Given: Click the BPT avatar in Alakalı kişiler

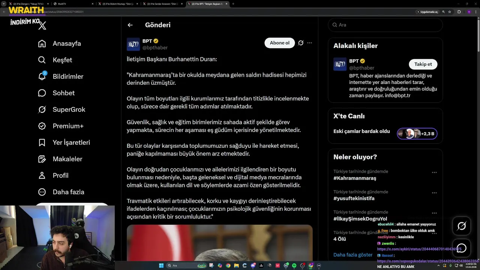Looking at the screenshot, I should tap(340, 64).
